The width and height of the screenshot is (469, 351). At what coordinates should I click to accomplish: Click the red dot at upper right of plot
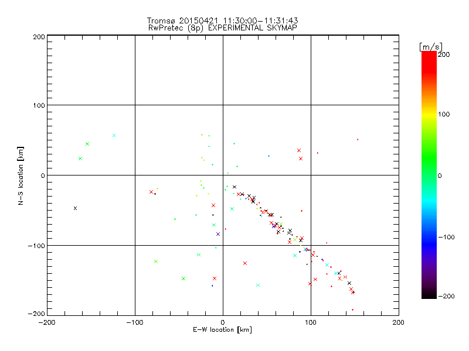358,139
